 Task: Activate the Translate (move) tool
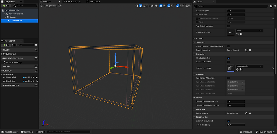coord(141,6)
